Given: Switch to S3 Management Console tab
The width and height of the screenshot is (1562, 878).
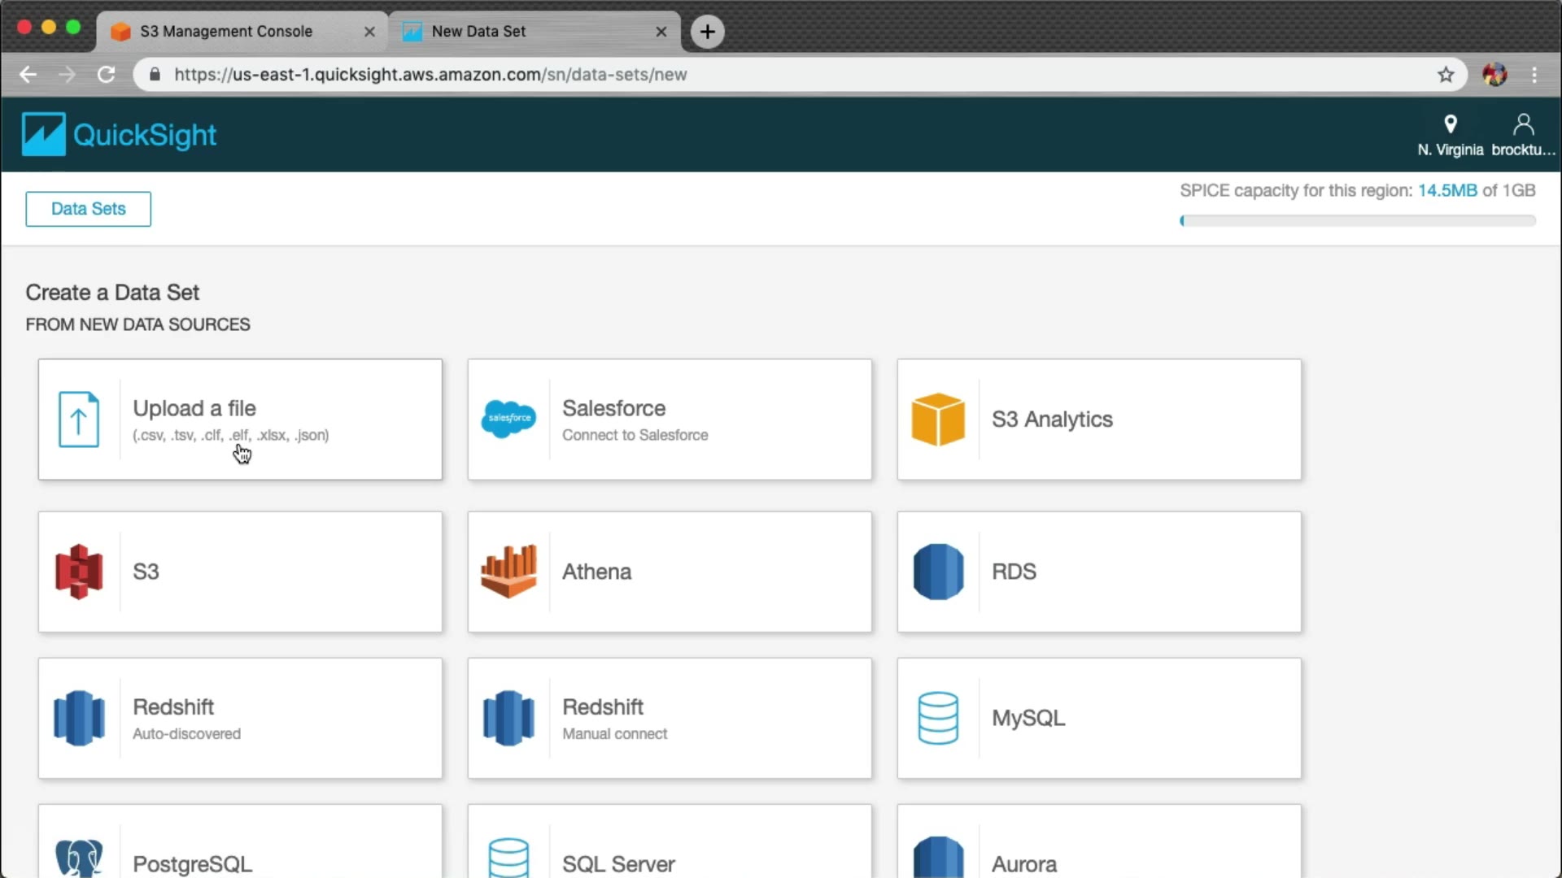Looking at the screenshot, I should point(226,31).
